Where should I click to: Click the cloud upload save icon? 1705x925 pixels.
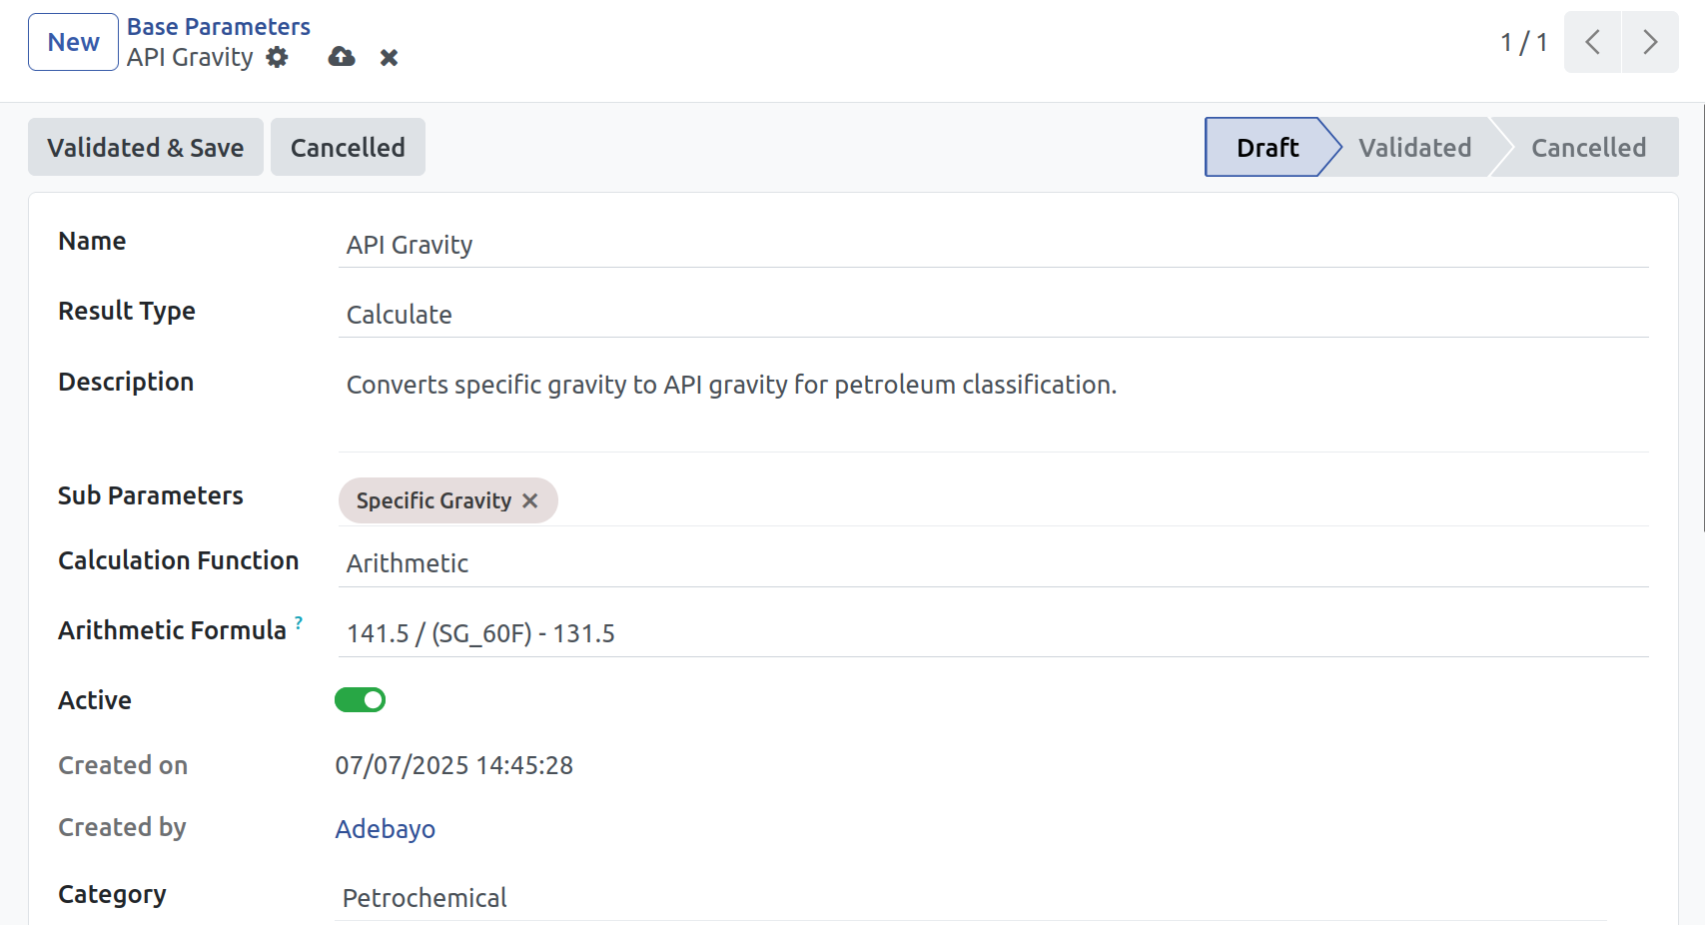342,58
